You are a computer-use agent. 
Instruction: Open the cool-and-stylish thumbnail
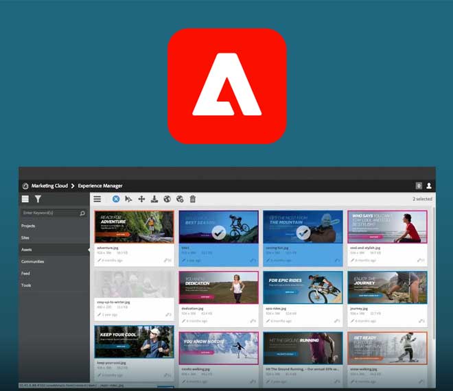point(387,226)
